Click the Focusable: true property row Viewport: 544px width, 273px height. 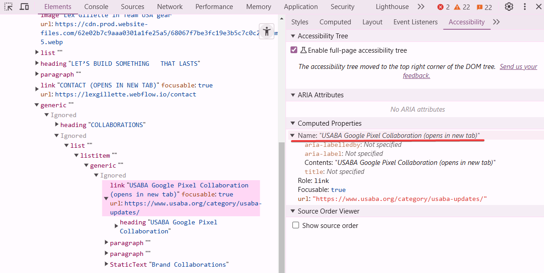point(322,190)
